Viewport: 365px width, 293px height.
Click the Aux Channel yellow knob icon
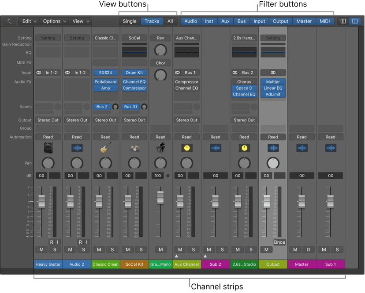click(187, 148)
